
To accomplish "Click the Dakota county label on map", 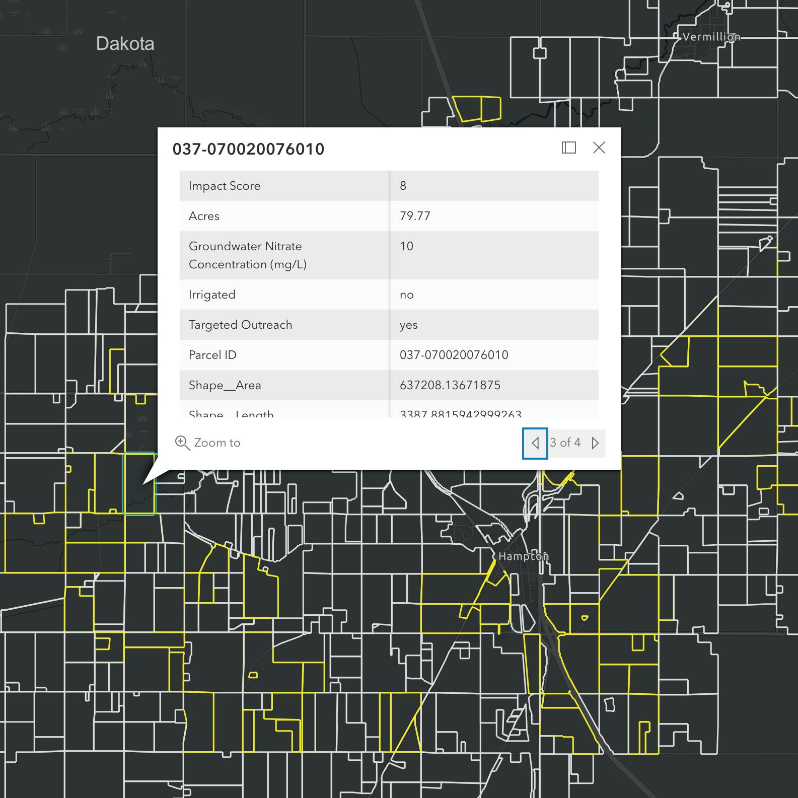I will pos(125,44).
